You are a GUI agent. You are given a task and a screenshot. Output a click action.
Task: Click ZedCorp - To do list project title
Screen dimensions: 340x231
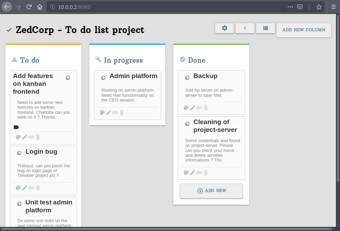(x=80, y=30)
